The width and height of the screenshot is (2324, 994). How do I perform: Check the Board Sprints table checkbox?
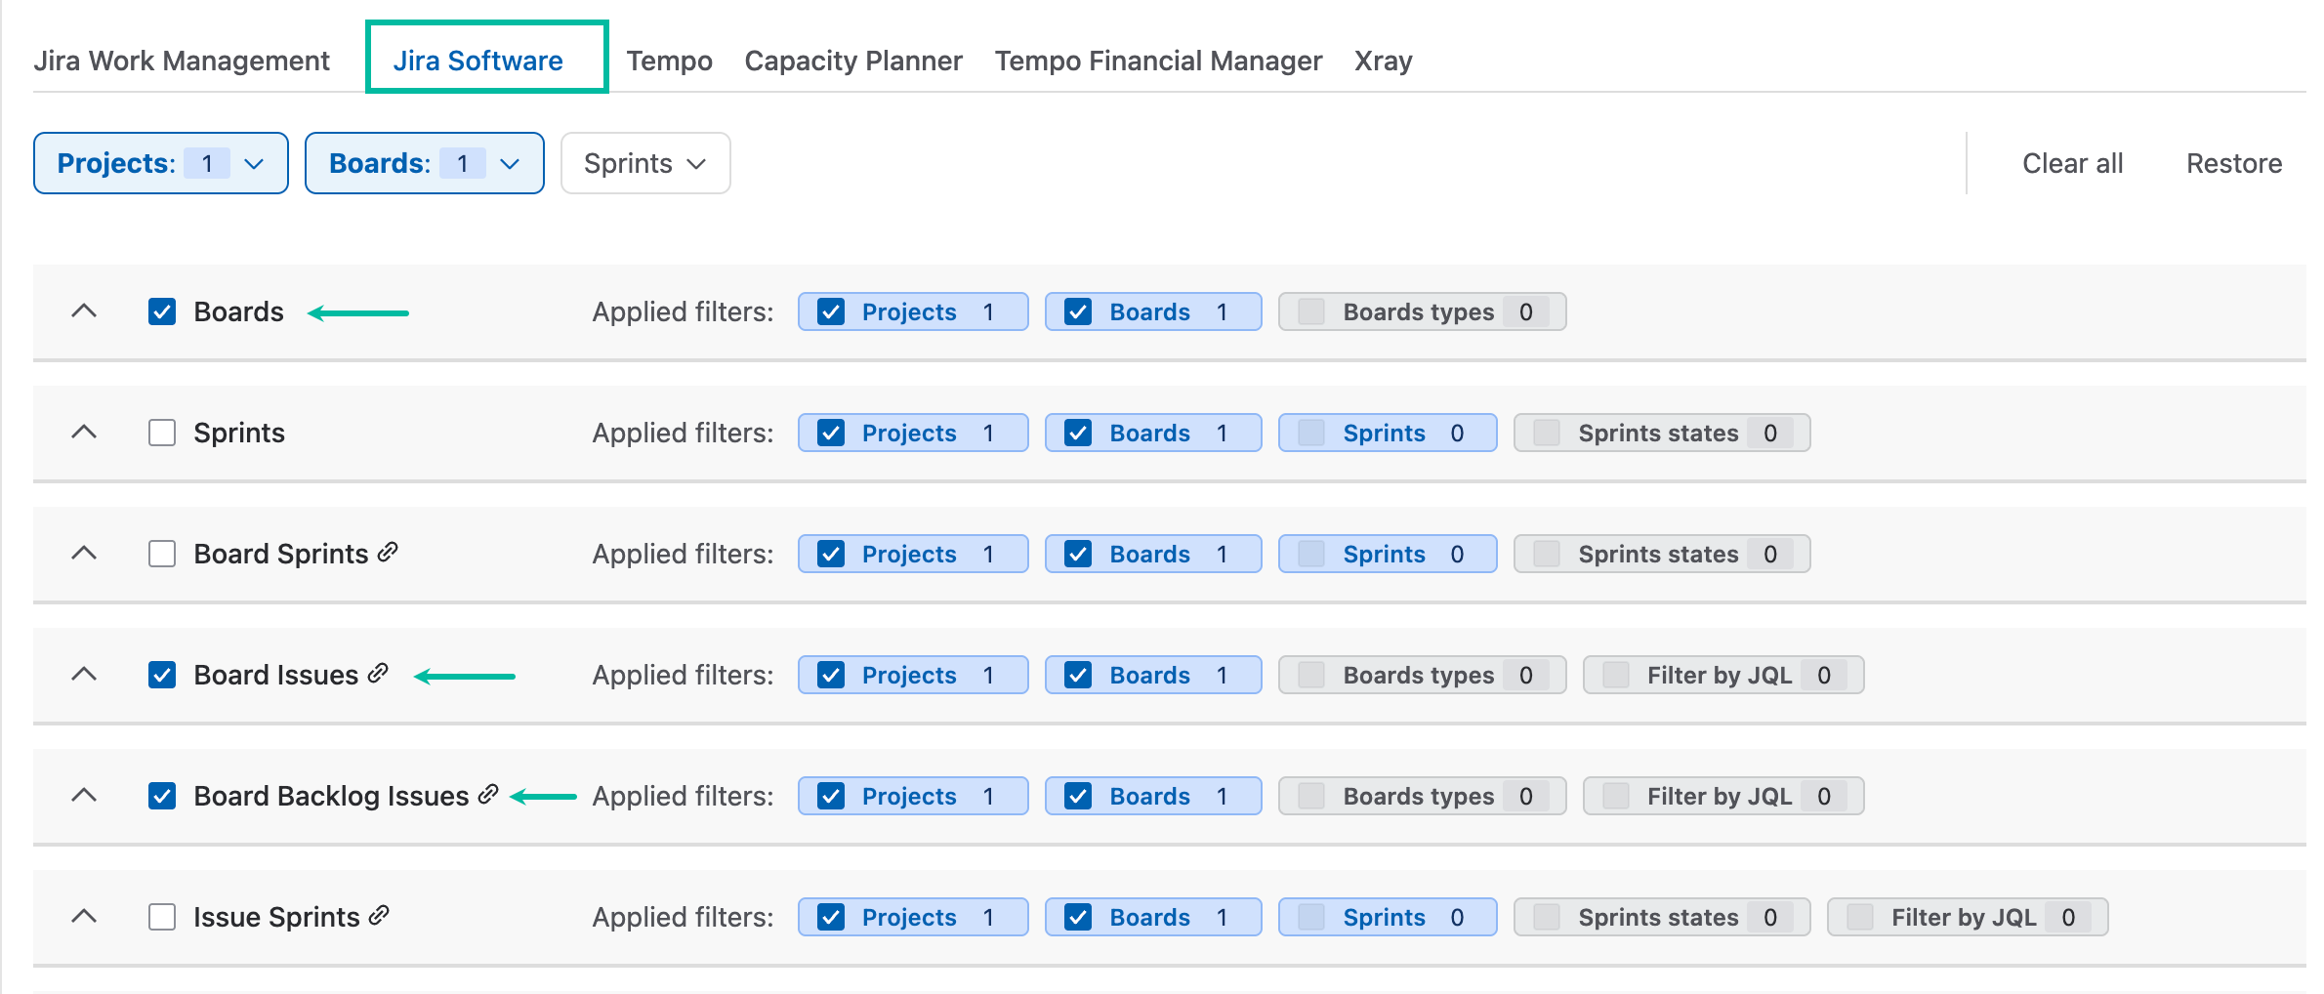(162, 554)
